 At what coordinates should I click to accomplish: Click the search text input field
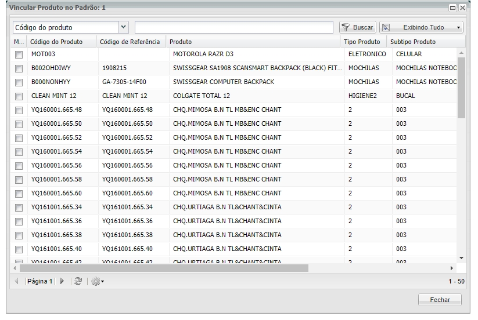click(234, 27)
